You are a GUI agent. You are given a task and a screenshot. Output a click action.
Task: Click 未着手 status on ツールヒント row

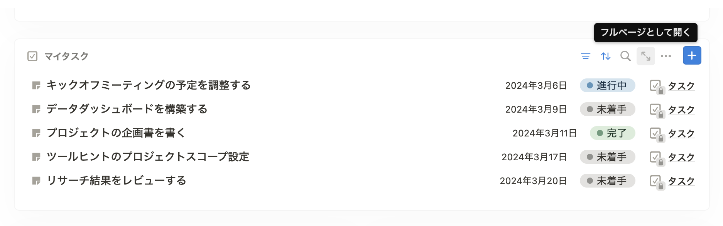[x=607, y=157]
